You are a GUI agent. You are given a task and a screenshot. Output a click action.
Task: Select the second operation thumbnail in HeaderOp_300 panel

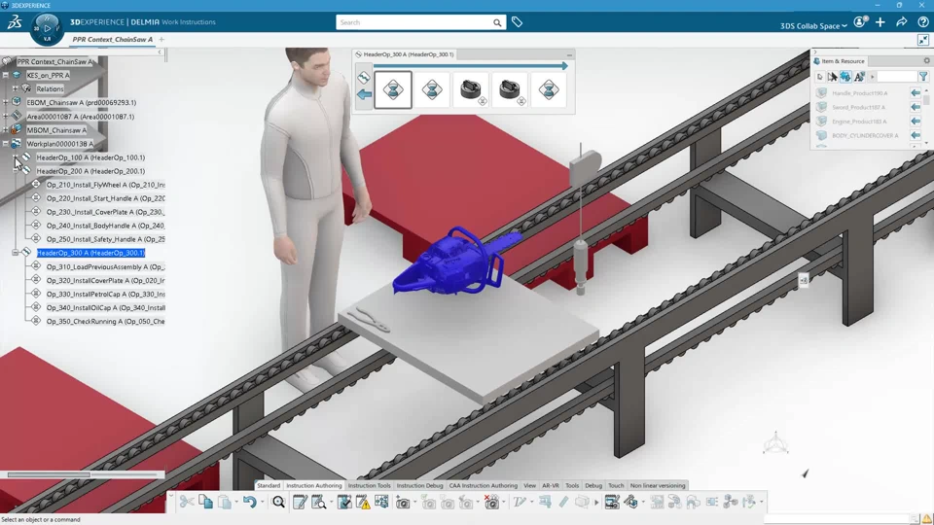click(x=432, y=89)
